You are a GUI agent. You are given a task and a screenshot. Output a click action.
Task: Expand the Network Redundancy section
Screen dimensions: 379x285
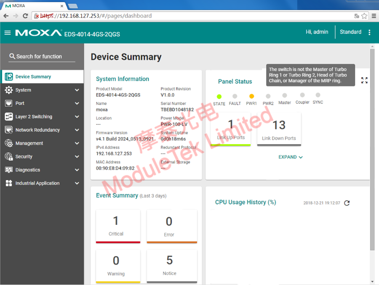click(77, 130)
